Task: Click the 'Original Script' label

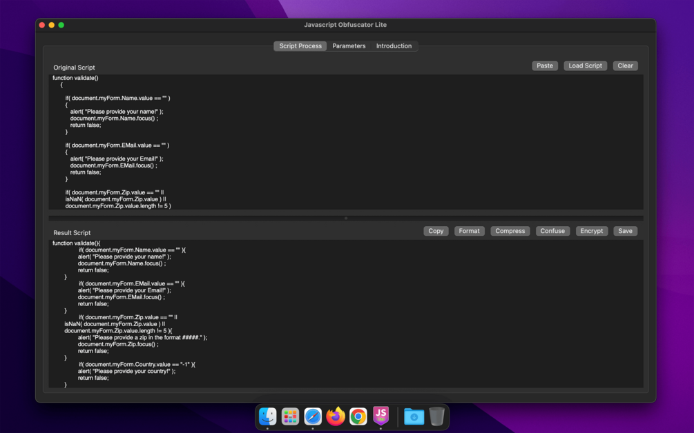Action: (x=74, y=68)
